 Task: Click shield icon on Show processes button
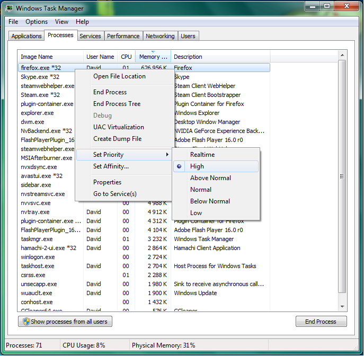pos(25,322)
